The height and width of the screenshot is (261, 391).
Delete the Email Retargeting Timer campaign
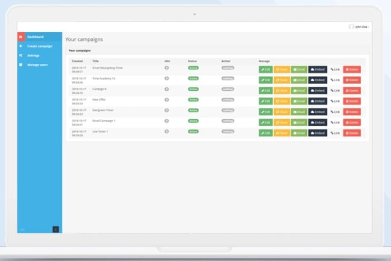point(352,69)
